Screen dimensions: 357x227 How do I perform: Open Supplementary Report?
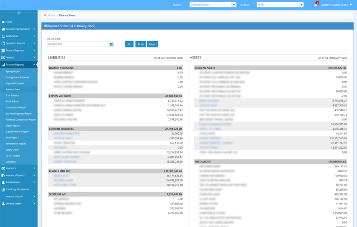pos(18,132)
